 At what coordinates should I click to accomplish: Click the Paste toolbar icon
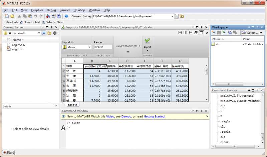(x=30, y=16)
